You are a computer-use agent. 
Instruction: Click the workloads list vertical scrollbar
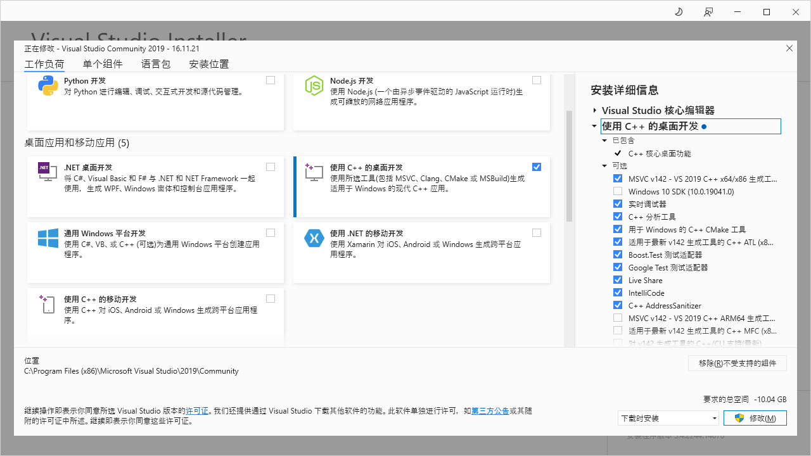click(x=569, y=166)
